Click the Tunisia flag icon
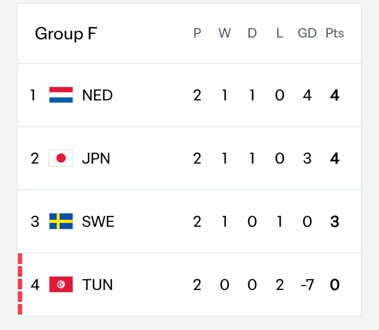This screenshot has height=330, width=379. click(x=61, y=284)
